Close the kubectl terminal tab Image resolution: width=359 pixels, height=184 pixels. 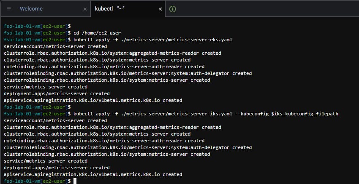[x=160, y=9]
